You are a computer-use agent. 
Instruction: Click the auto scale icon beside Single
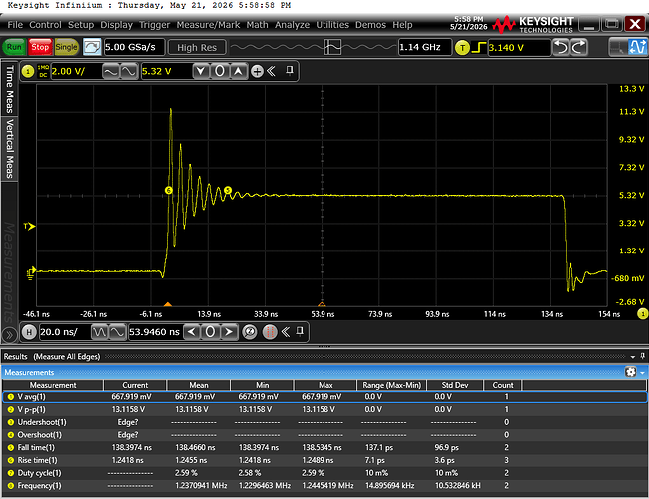coord(92,47)
